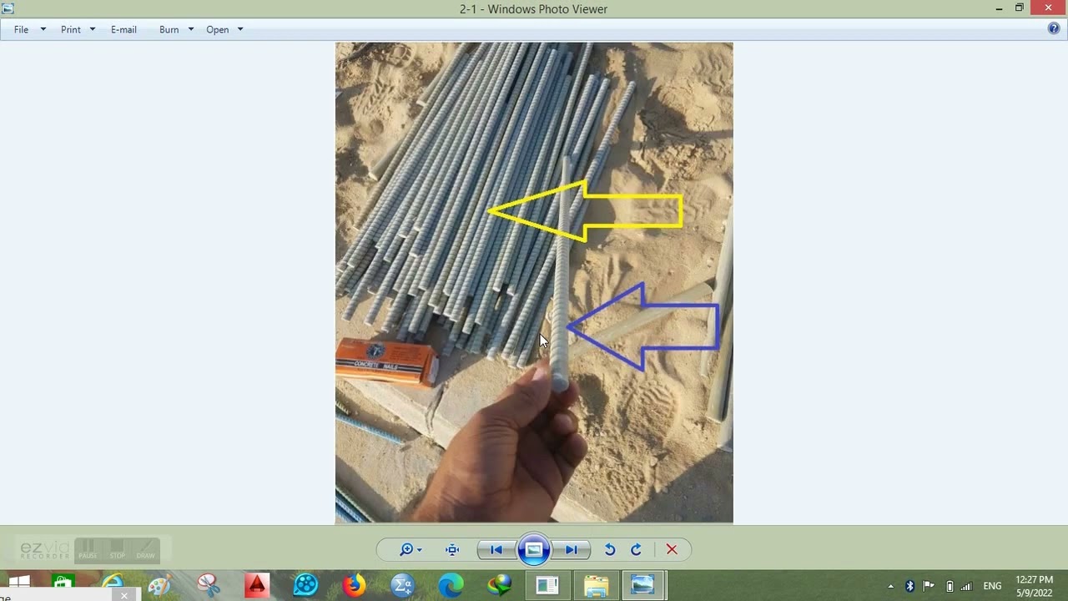Go to the previous photo
This screenshot has width=1068, height=601.
(x=496, y=549)
